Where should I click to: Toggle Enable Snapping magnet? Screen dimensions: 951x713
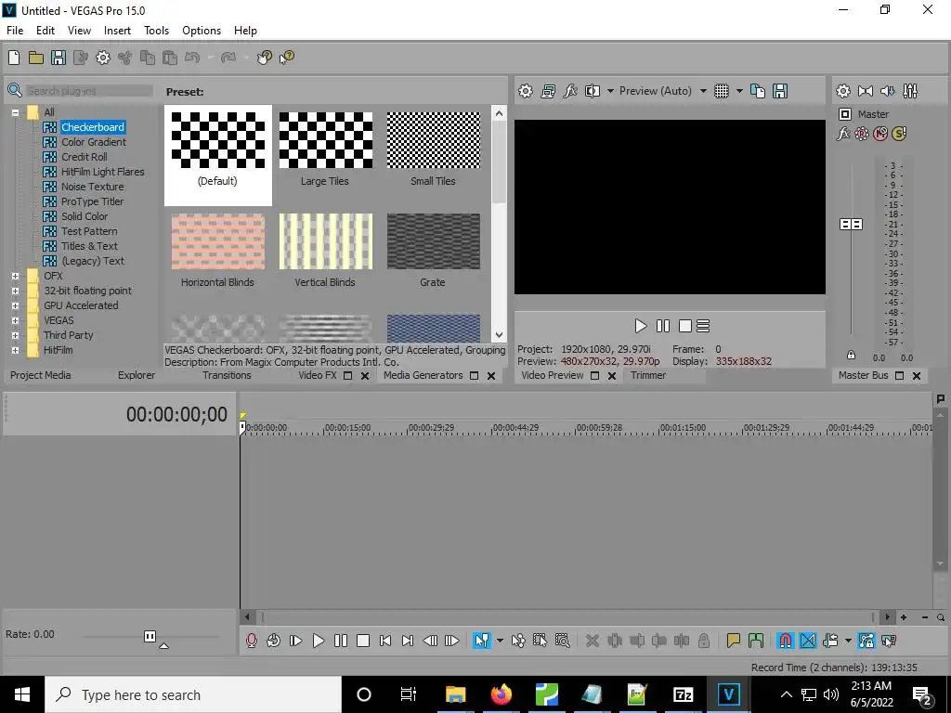pos(786,641)
